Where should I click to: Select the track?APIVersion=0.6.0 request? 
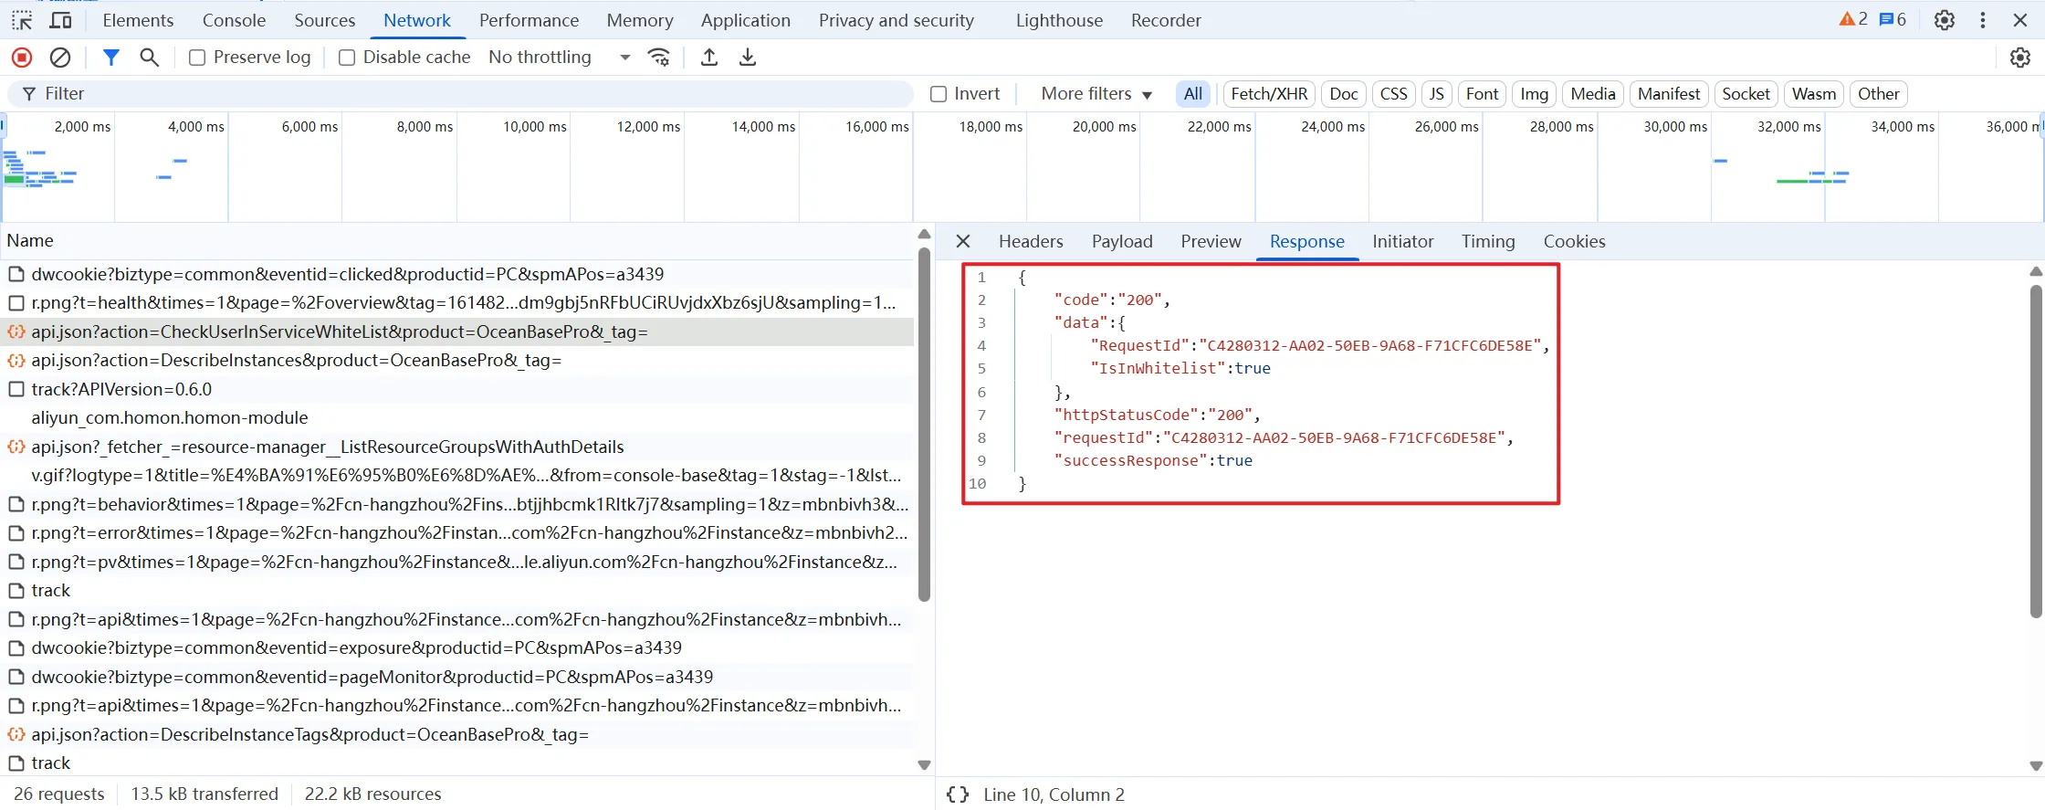coord(458,389)
